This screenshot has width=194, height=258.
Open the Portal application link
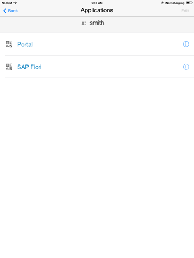coord(25,44)
